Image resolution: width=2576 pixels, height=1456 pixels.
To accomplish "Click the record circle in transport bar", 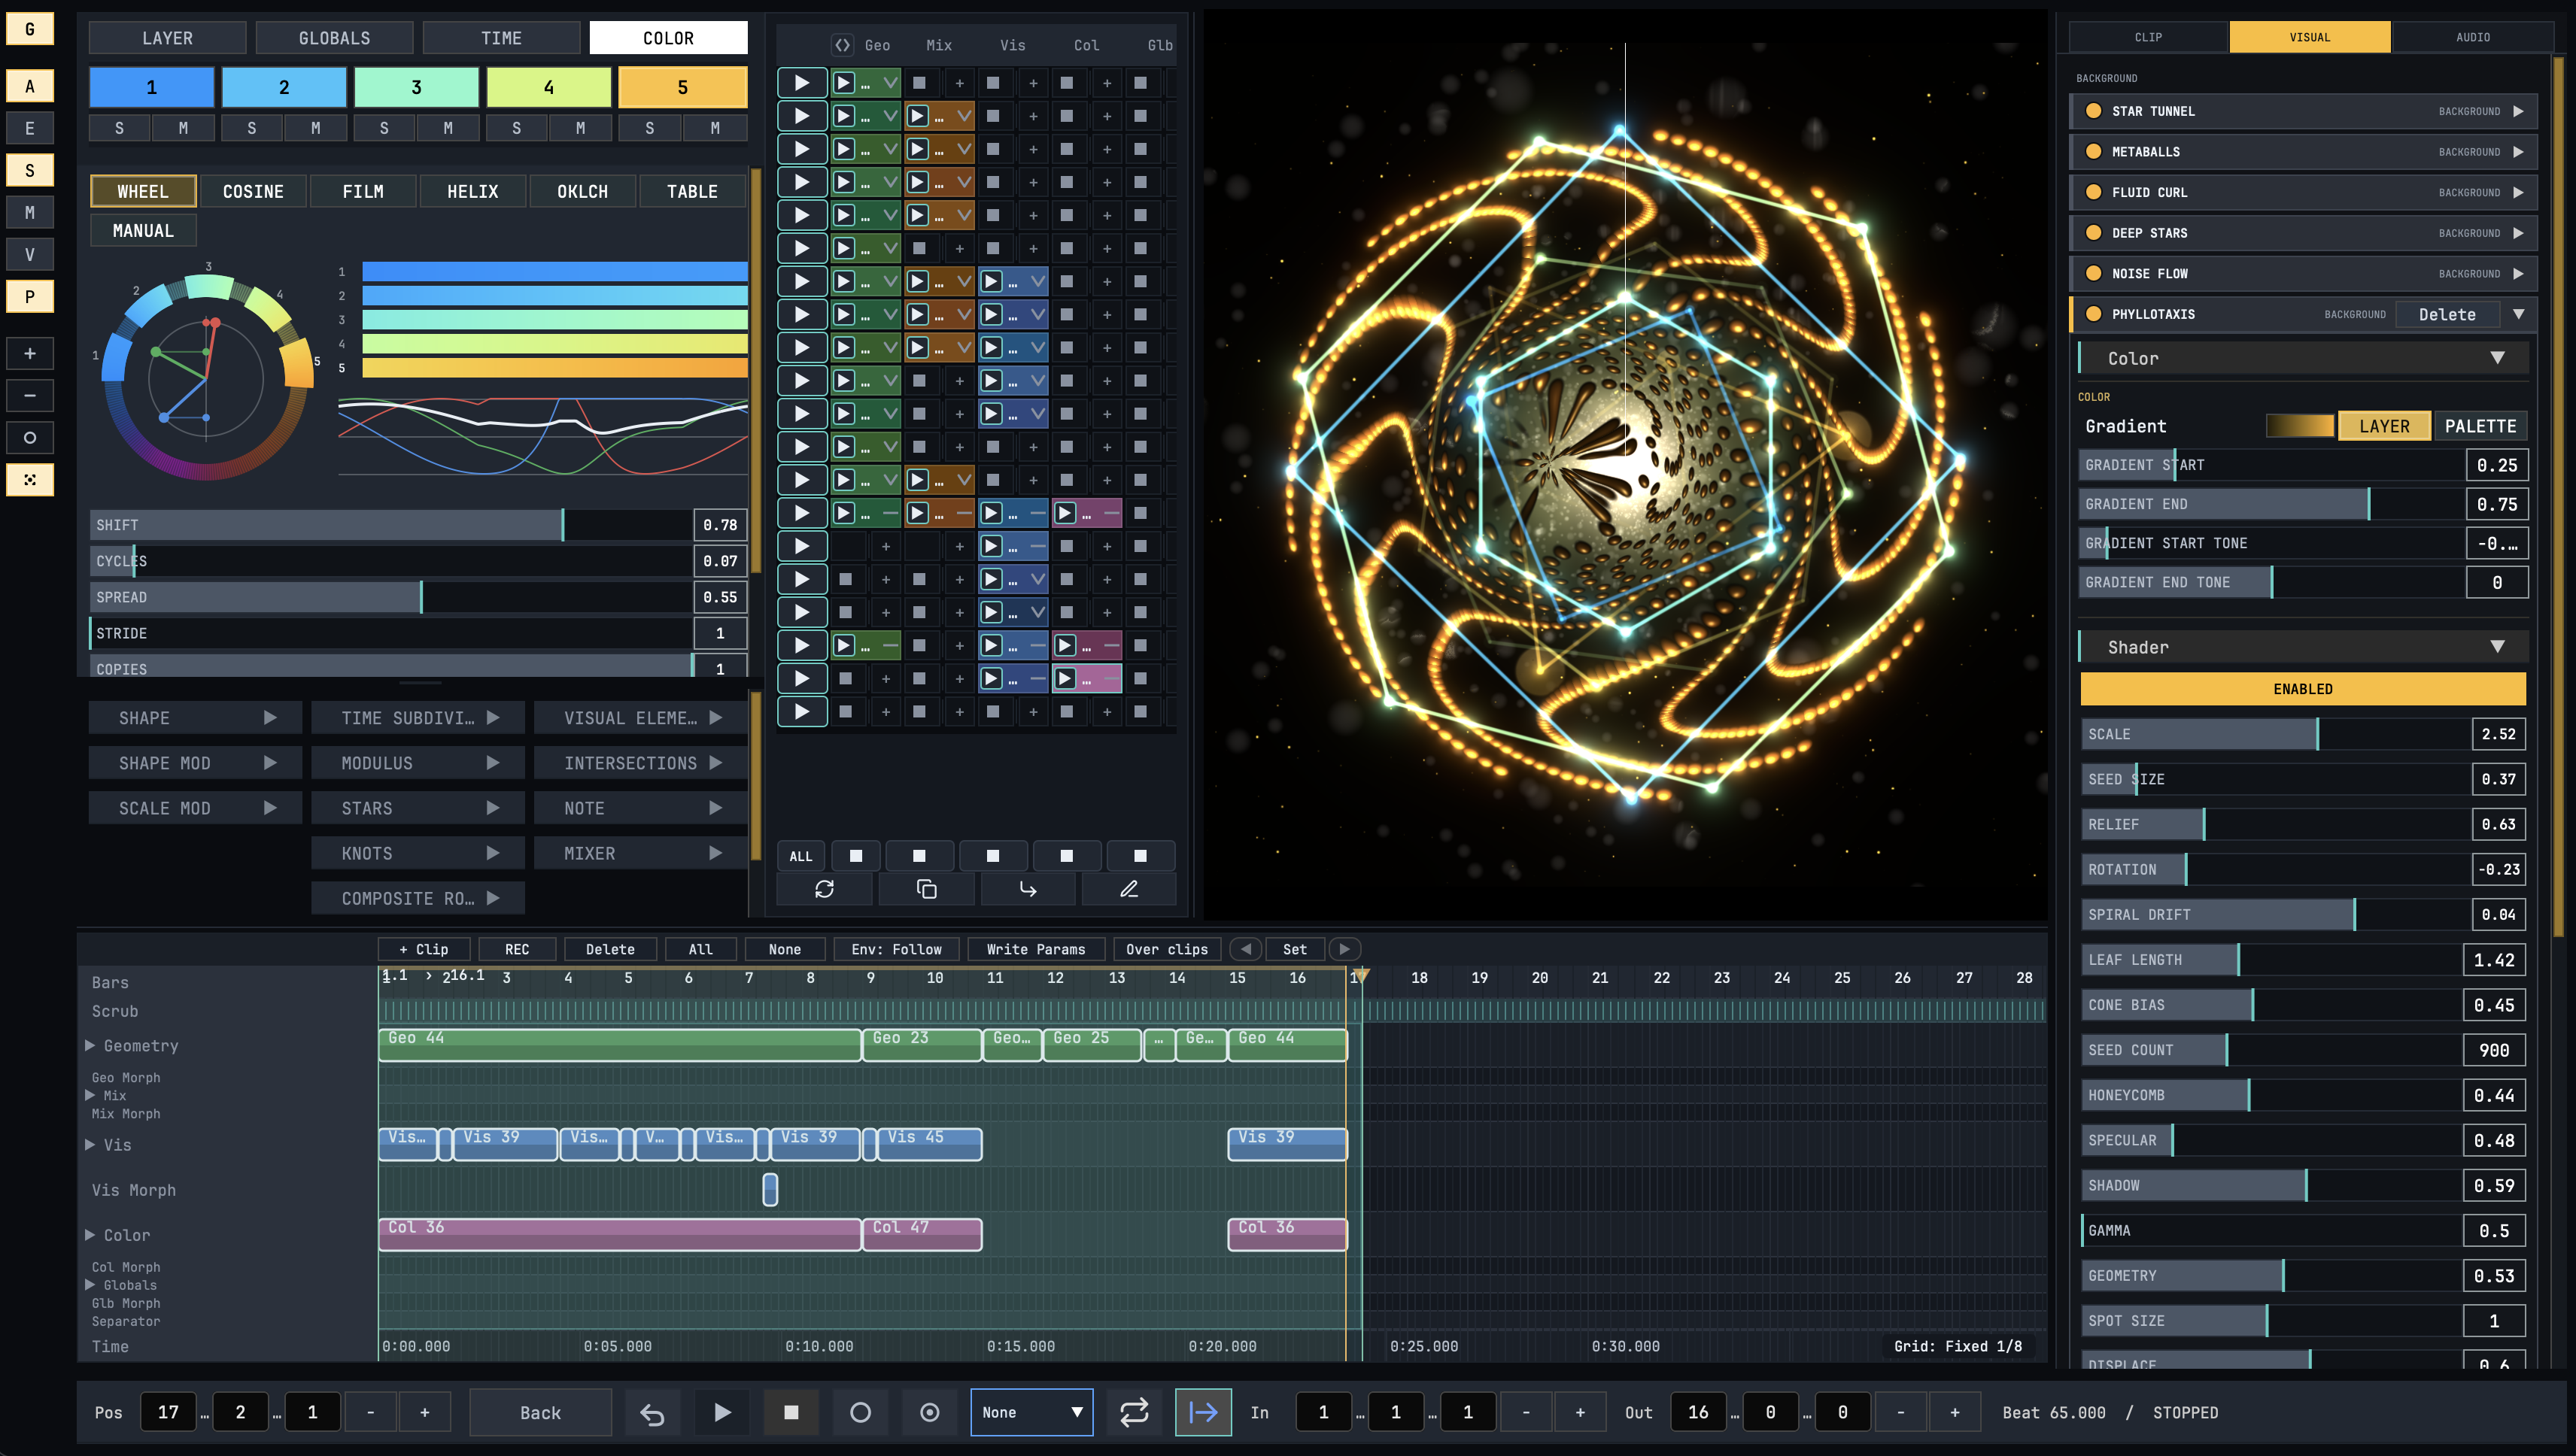I will (x=861, y=1412).
